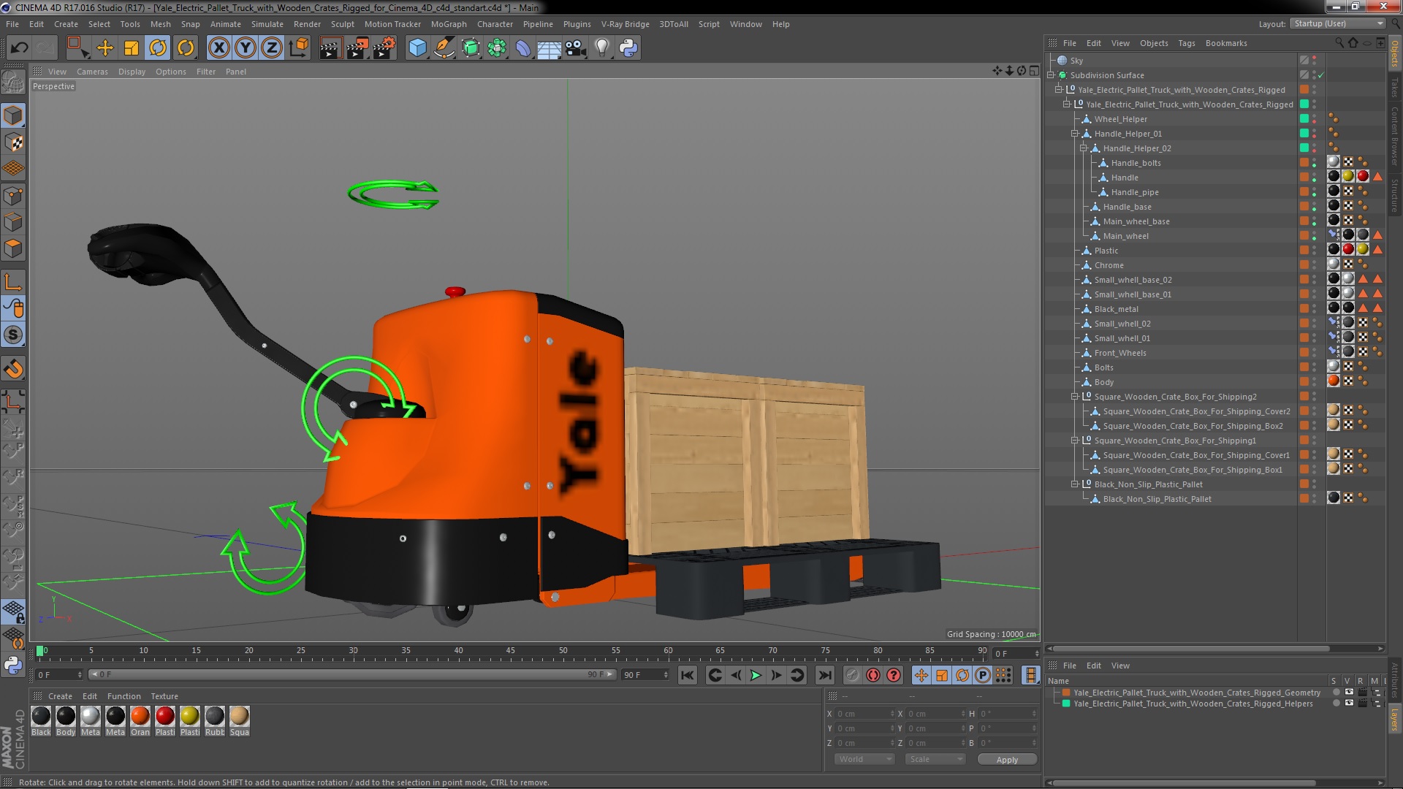Open the Character menu
The image size is (1403, 789).
[495, 24]
